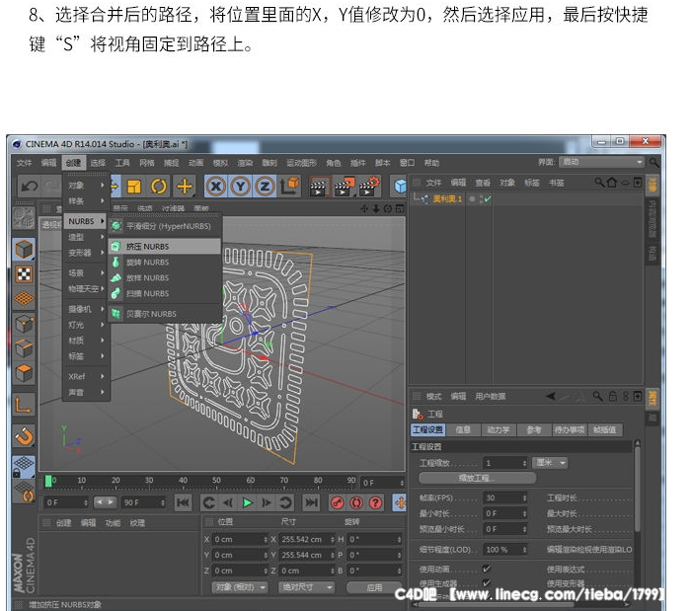This screenshot has height=611, width=691.
Task: Click Object Manager home icon
Action: coord(612,183)
